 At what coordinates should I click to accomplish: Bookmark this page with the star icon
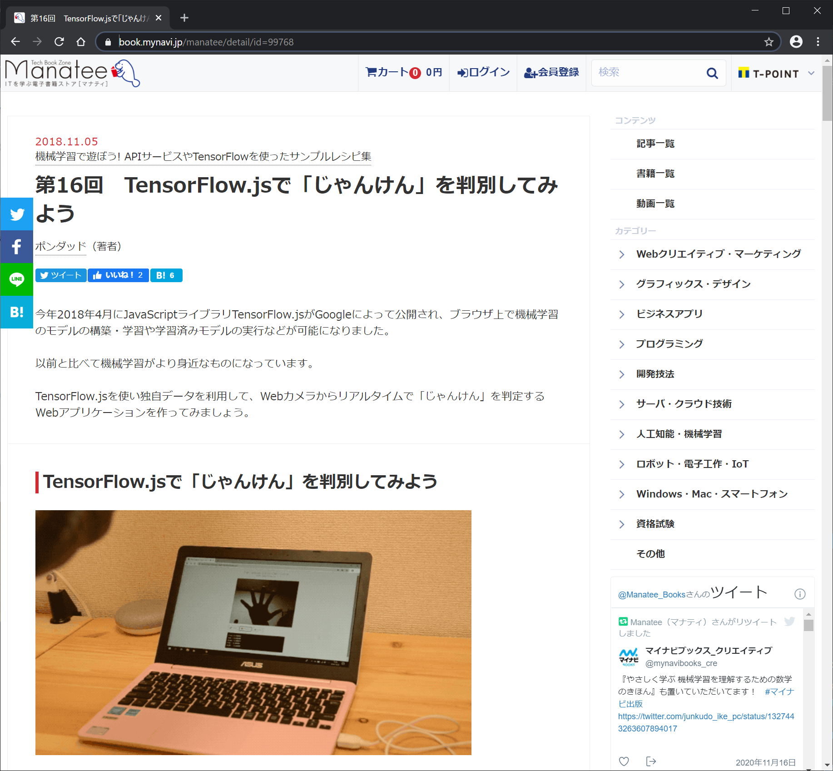point(769,42)
